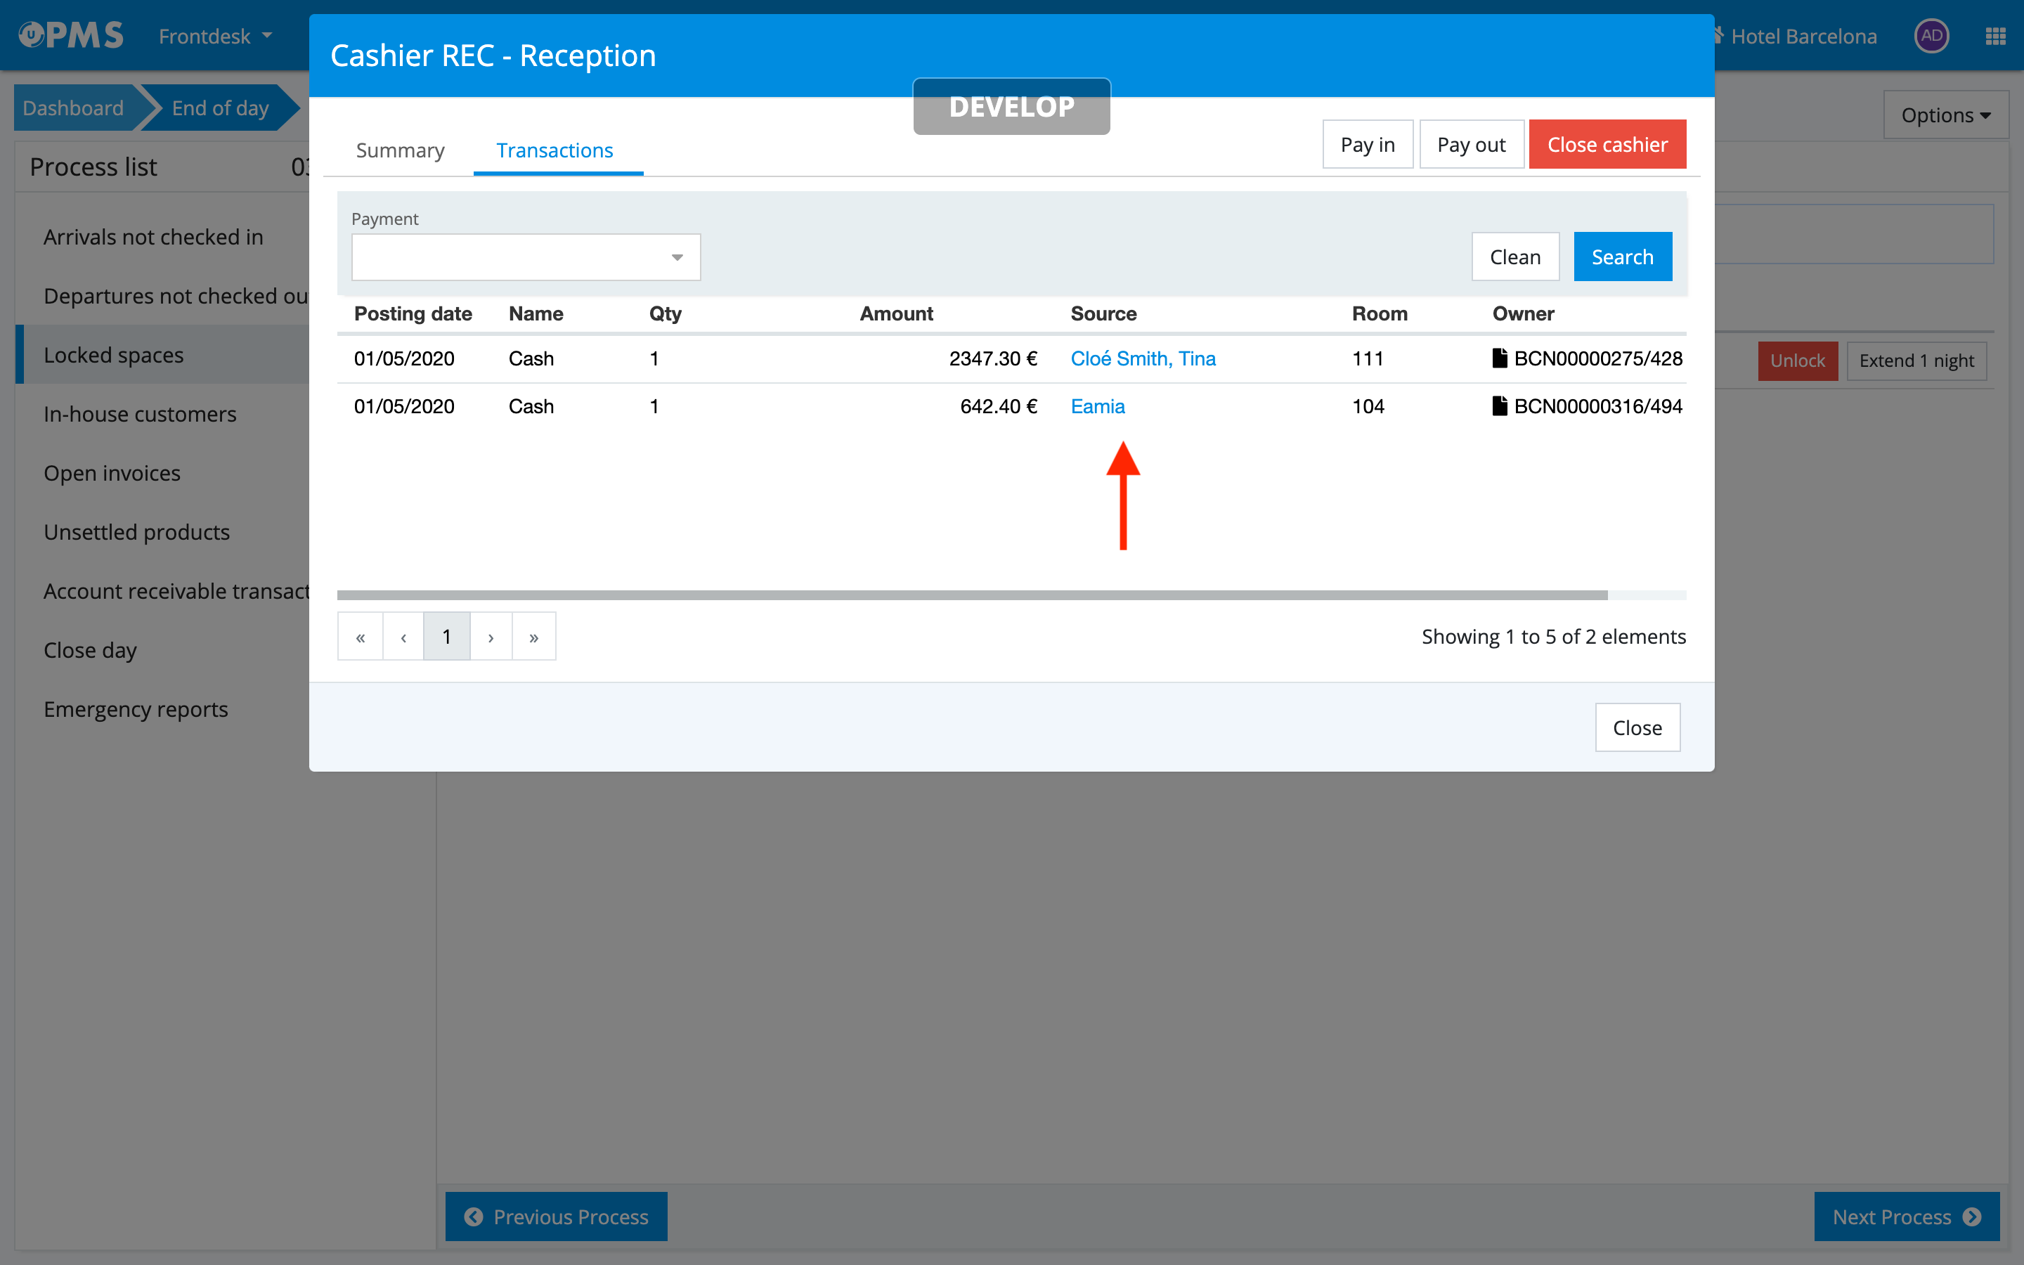Click the AD user avatar

click(1931, 36)
